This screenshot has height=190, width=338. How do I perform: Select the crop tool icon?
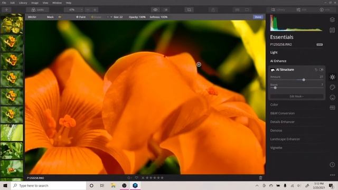189,9
